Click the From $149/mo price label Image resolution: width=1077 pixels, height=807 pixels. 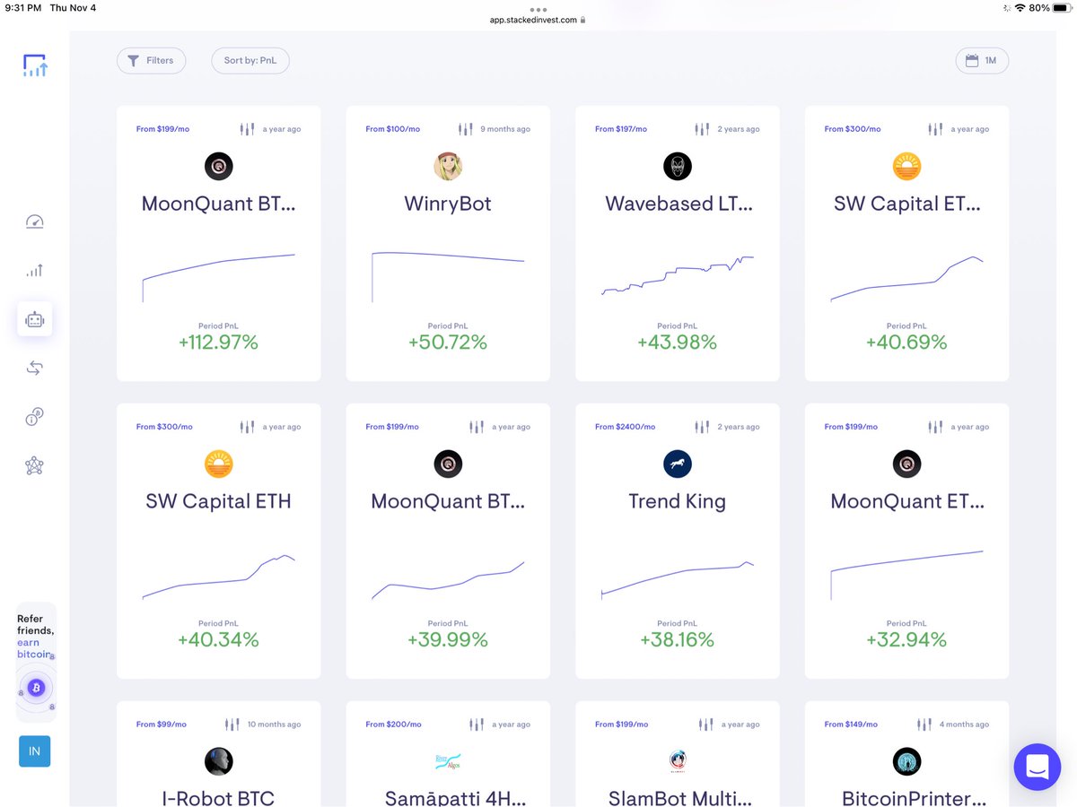click(x=852, y=725)
